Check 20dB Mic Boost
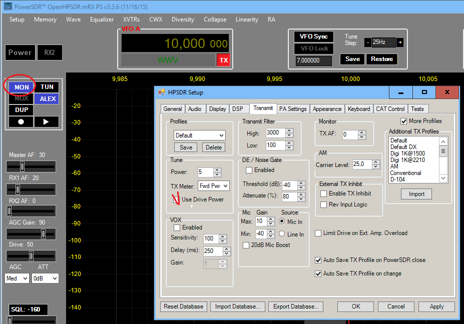Viewport: 464px width, 324px height. [246, 245]
